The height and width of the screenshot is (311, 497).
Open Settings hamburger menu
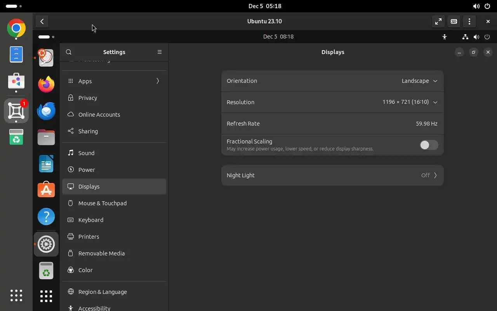[160, 52]
